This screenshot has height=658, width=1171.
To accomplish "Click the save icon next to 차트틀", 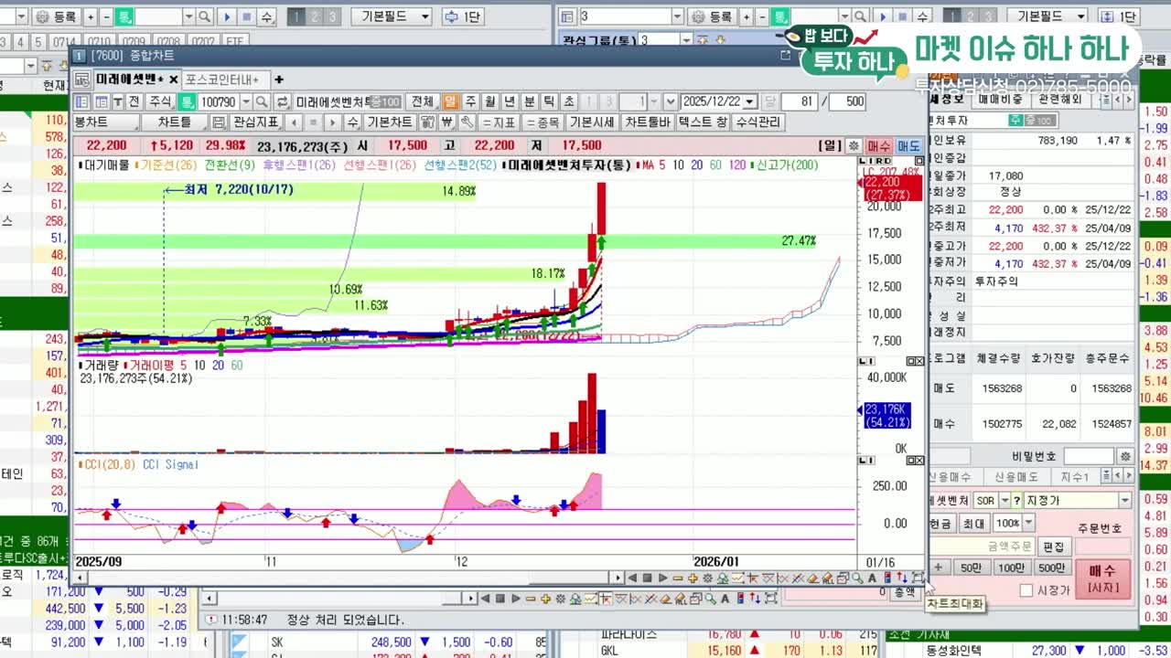I will tap(218, 122).
